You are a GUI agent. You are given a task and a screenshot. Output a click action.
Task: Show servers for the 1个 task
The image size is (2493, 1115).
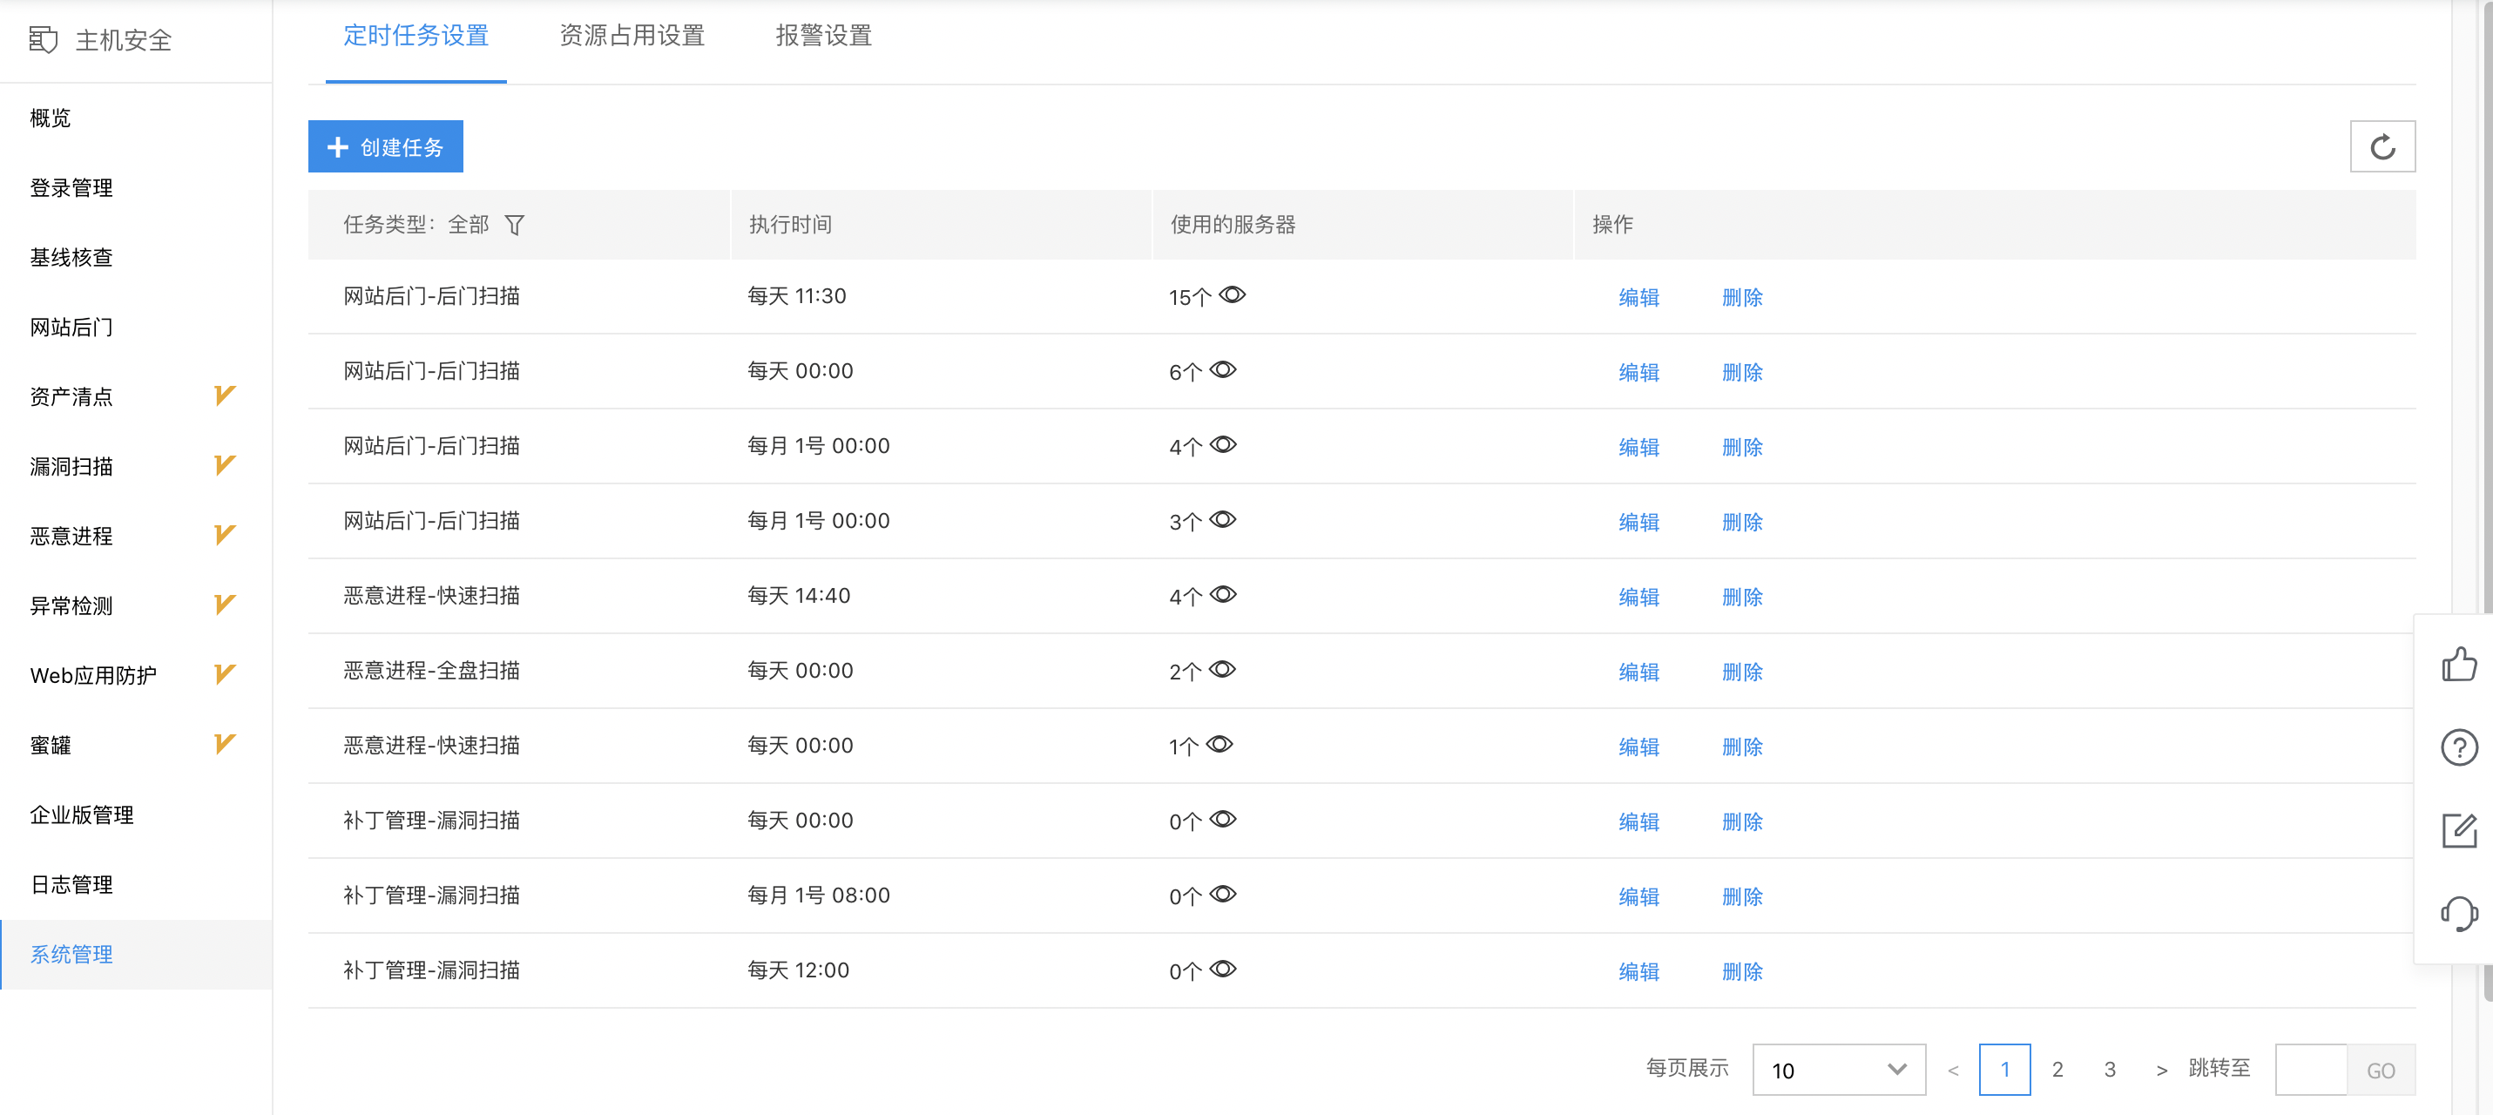point(1219,744)
